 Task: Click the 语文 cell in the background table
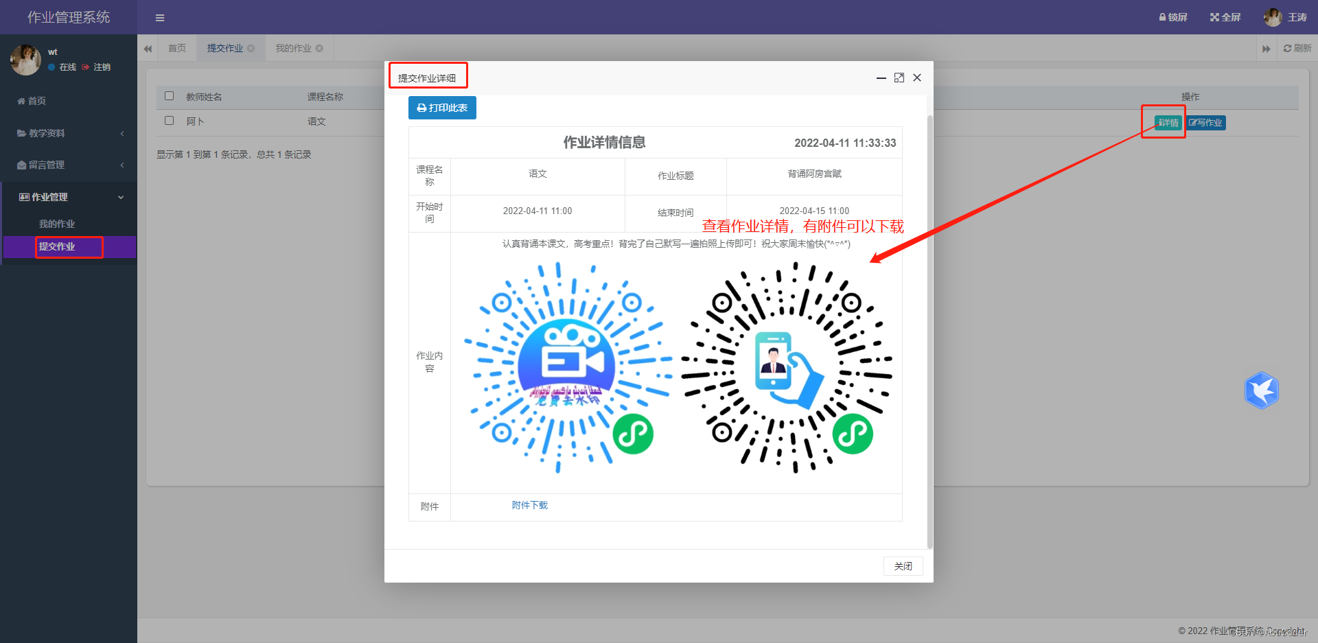(316, 121)
